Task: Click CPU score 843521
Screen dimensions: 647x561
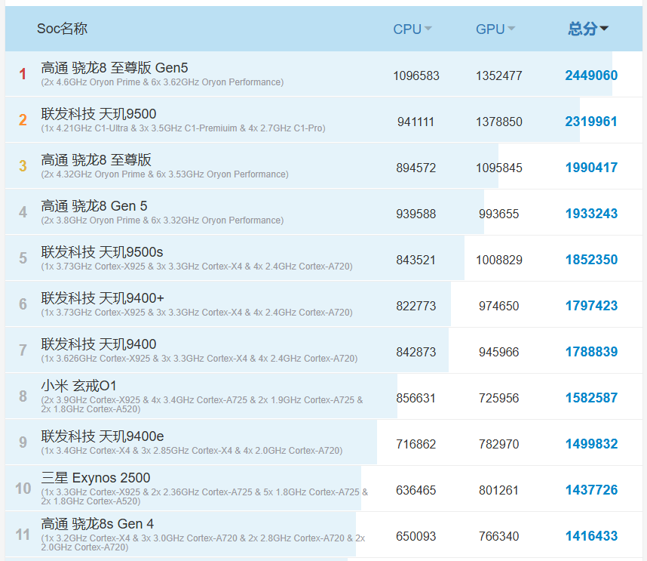Action: (x=416, y=260)
